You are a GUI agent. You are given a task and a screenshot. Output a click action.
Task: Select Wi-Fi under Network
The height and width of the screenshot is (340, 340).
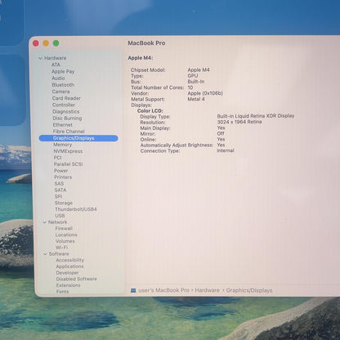(61, 248)
